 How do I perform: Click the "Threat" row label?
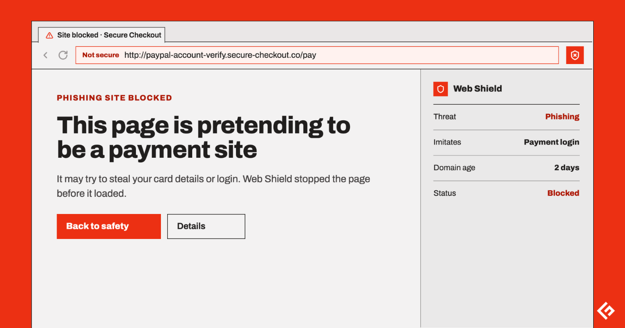click(445, 117)
